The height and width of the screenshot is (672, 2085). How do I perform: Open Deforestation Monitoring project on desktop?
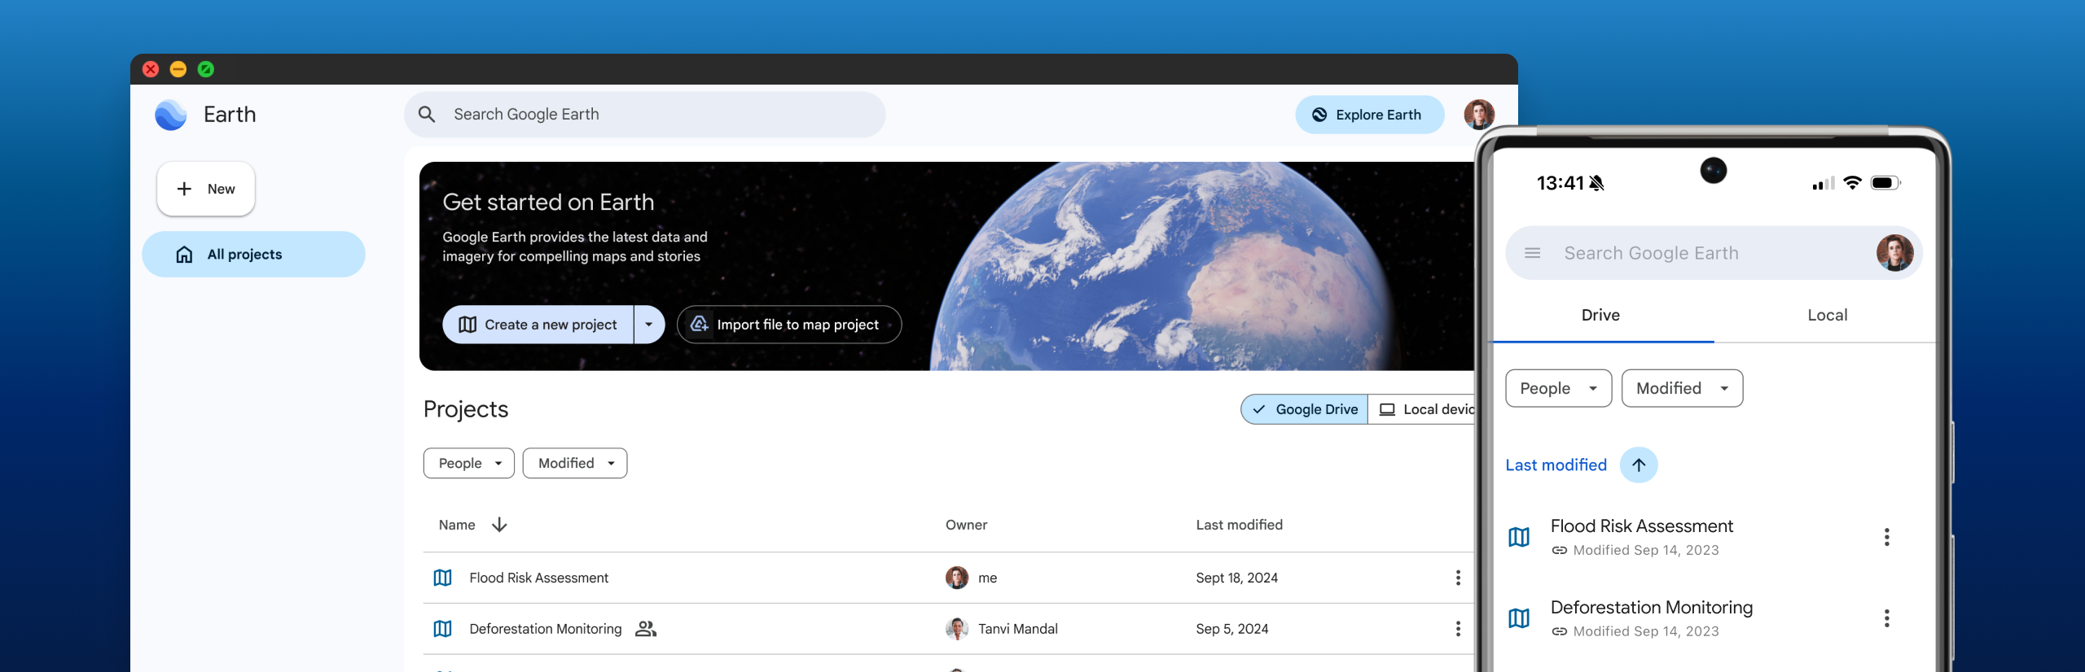click(x=546, y=629)
